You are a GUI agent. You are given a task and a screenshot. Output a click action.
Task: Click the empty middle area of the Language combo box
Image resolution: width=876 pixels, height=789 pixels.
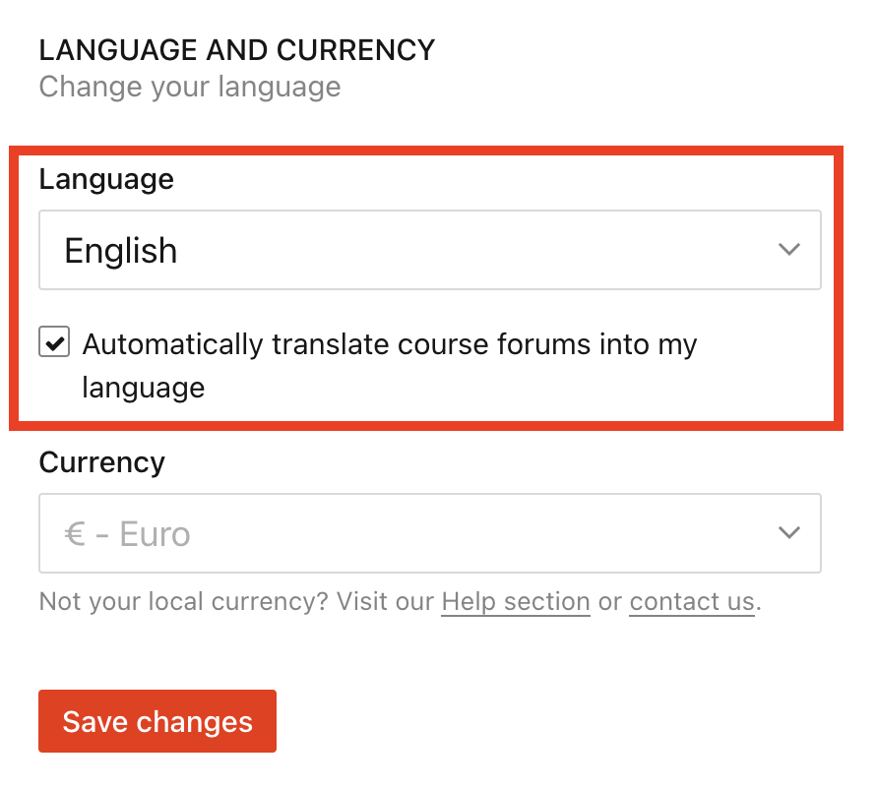(474, 250)
